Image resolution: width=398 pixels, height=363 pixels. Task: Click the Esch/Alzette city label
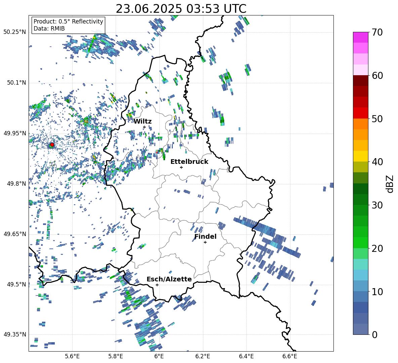[x=169, y=279]
